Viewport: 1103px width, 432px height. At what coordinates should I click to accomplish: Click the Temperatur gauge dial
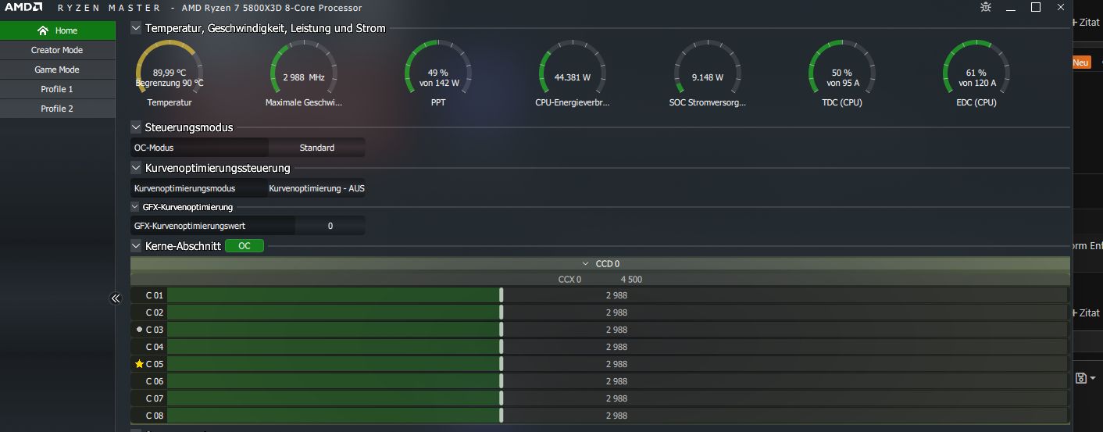[x=170, y=74]
